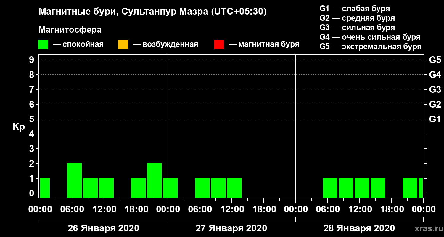Click the Kp 1 bar at 12:00 on 28 Января
This screenshot has width=444, height=237.
tap(362, 188)
